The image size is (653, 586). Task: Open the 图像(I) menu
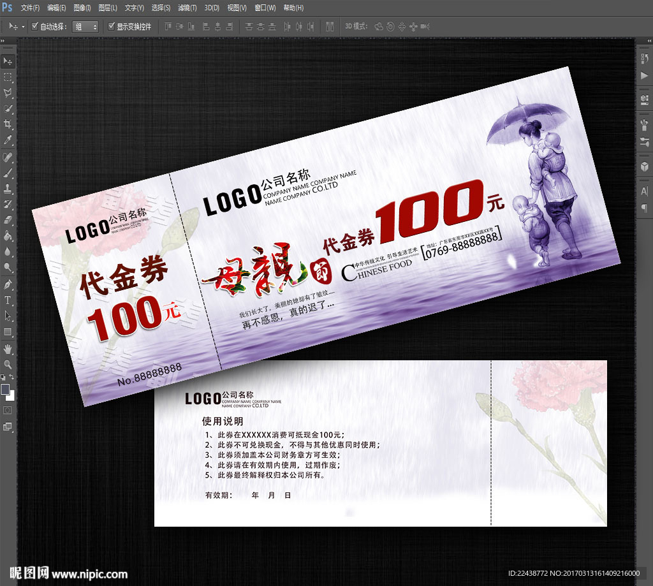82,8
